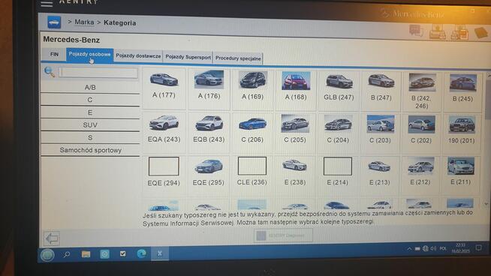Click the back arrow button

52,238
